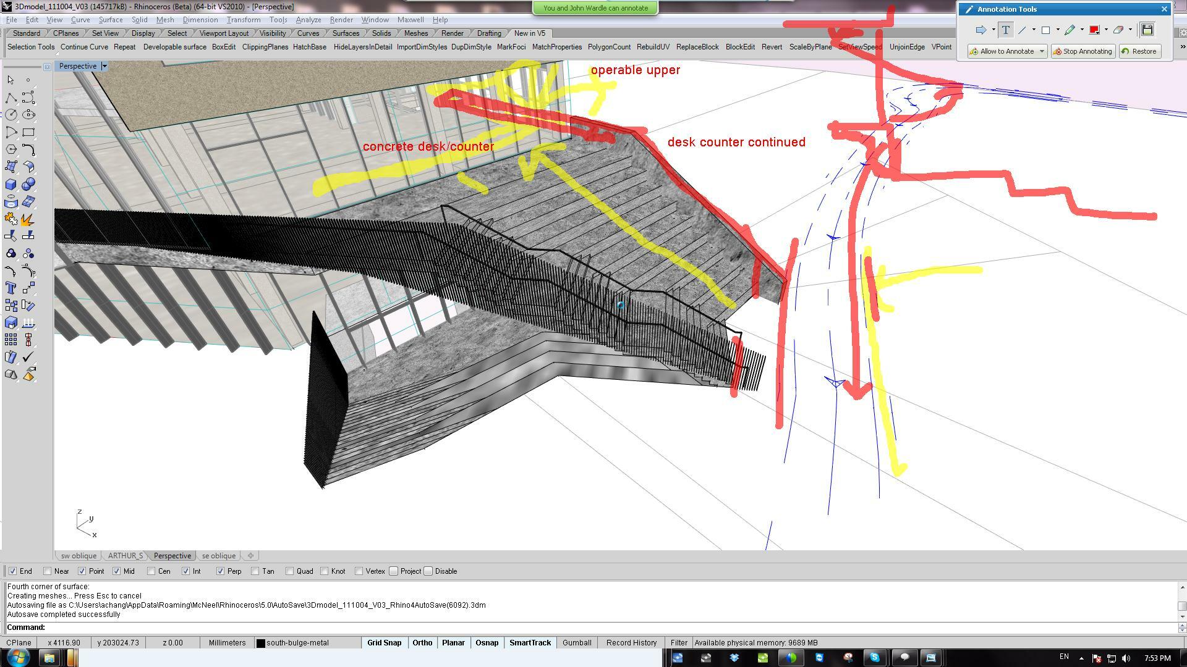Toggle the Cen osnap checkbox

(151, 571)
